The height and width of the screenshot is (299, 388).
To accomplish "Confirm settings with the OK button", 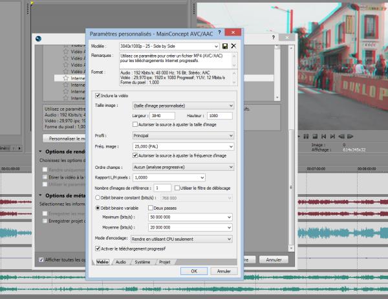I will (193, 271).
